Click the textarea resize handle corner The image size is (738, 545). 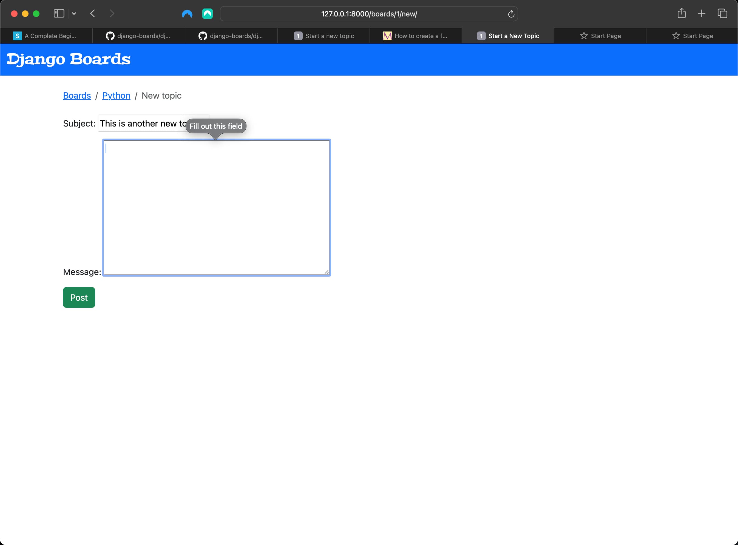tap(327, 272)
